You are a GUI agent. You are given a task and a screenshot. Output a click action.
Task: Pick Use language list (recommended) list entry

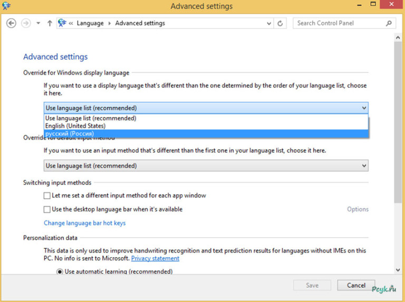point(91,119)
